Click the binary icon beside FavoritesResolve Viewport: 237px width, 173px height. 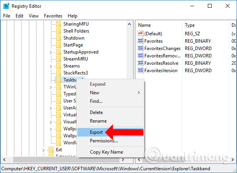coord(140,63)
